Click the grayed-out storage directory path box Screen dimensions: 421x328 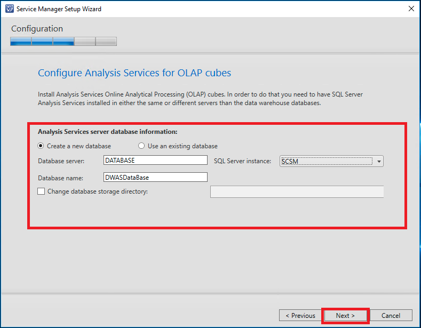tap(297, 191)
